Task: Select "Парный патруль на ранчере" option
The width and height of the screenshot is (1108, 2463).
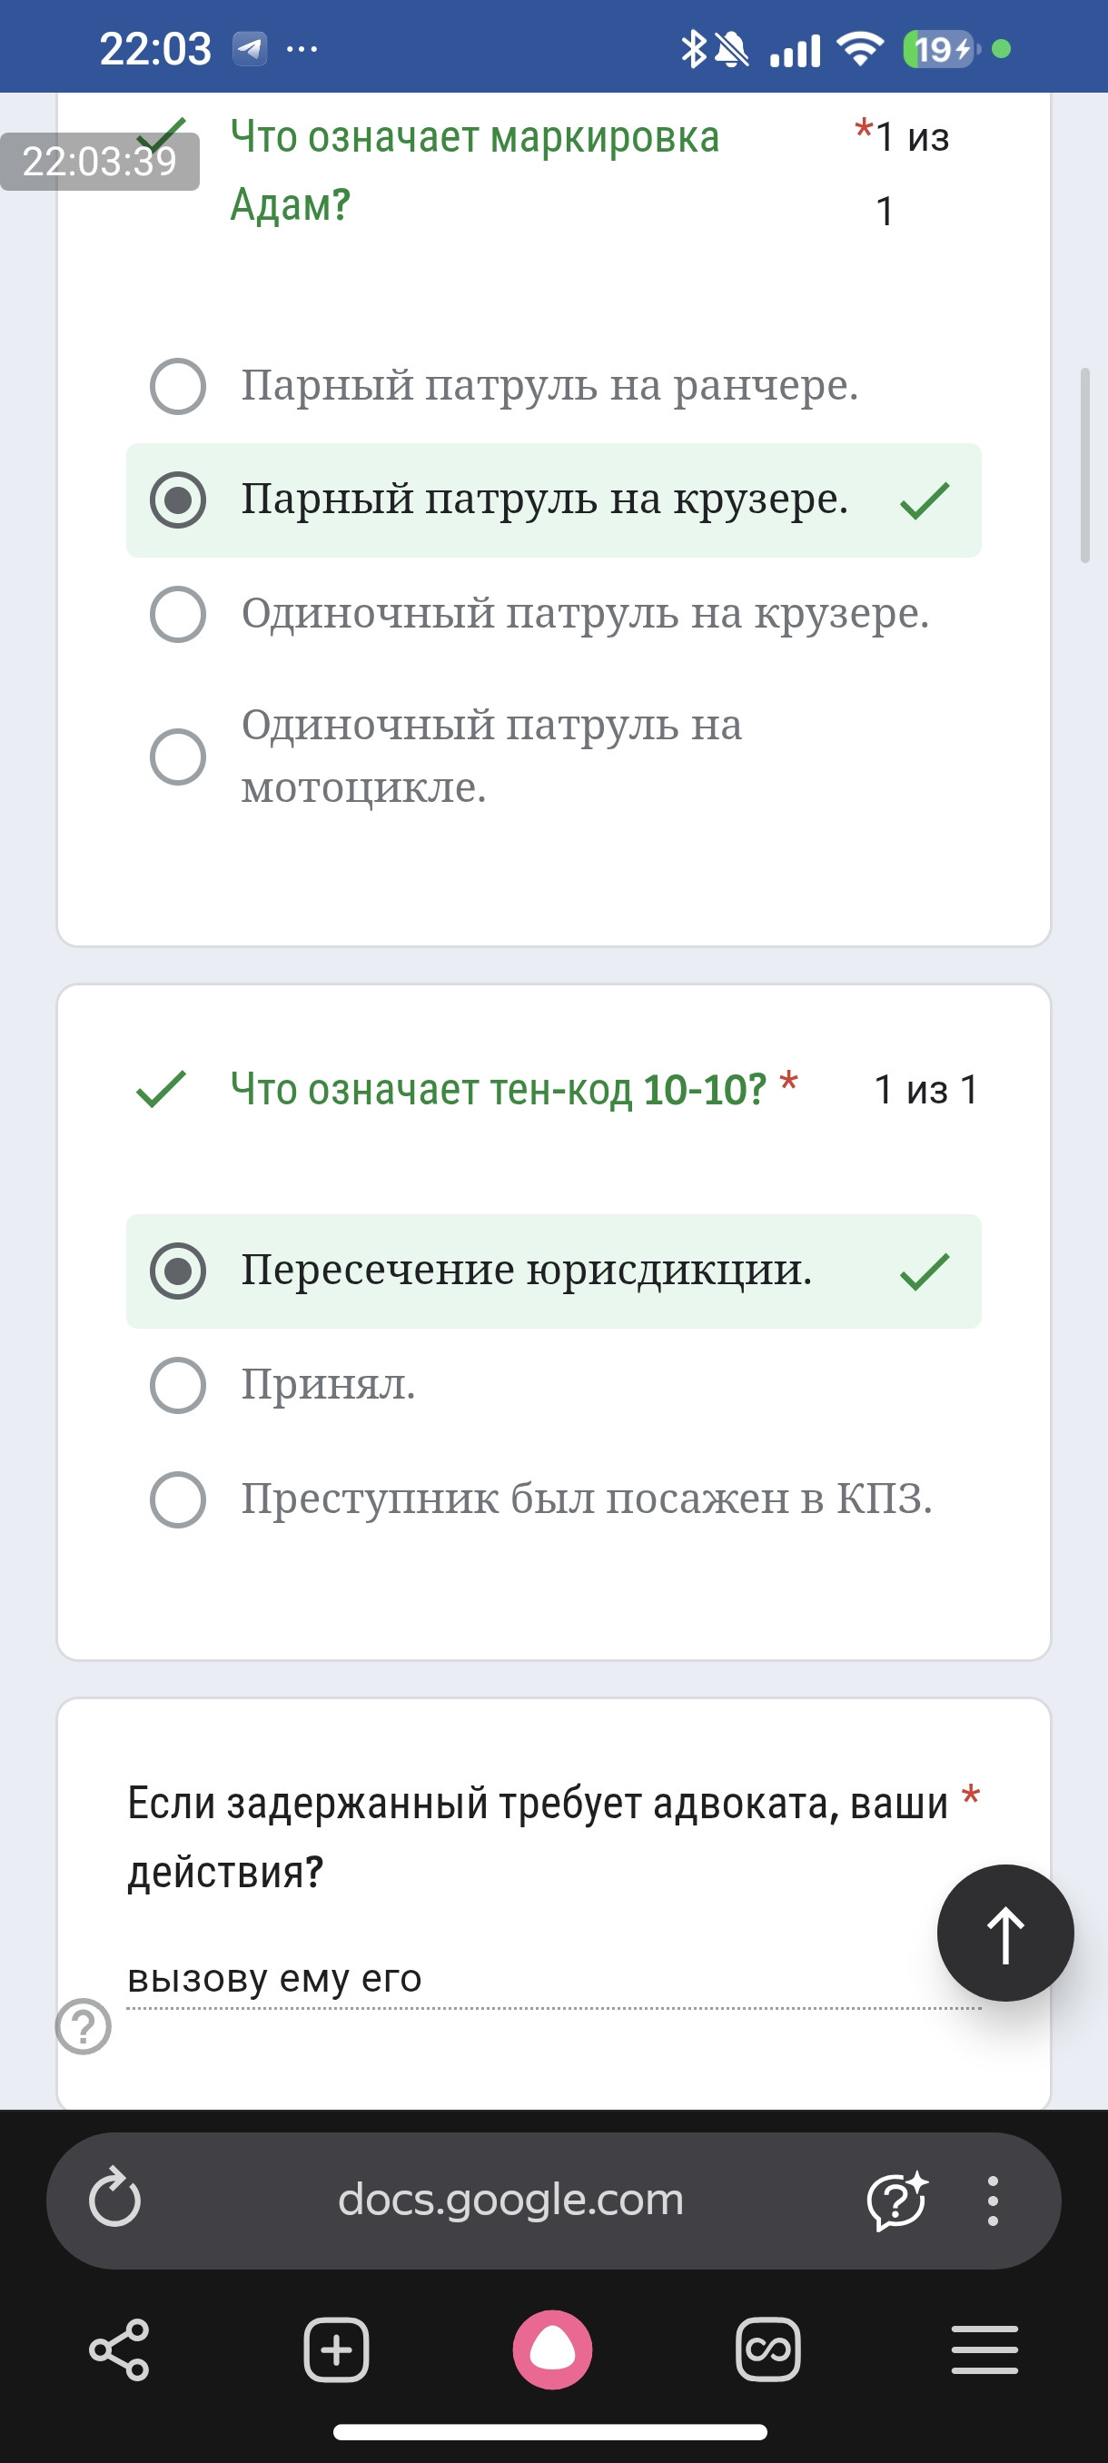Action: tap(178, 386)
